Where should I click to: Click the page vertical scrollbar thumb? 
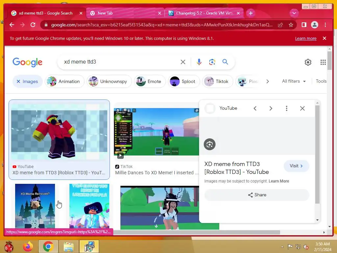(329, 61)
